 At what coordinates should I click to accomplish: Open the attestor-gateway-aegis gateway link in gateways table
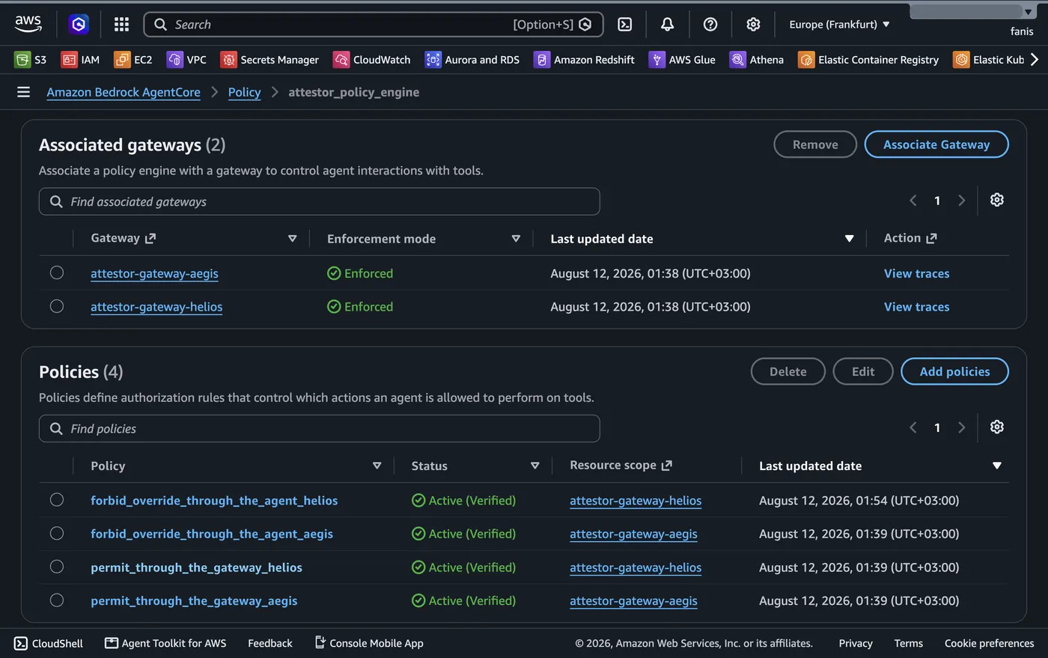[x=154, y=273]
